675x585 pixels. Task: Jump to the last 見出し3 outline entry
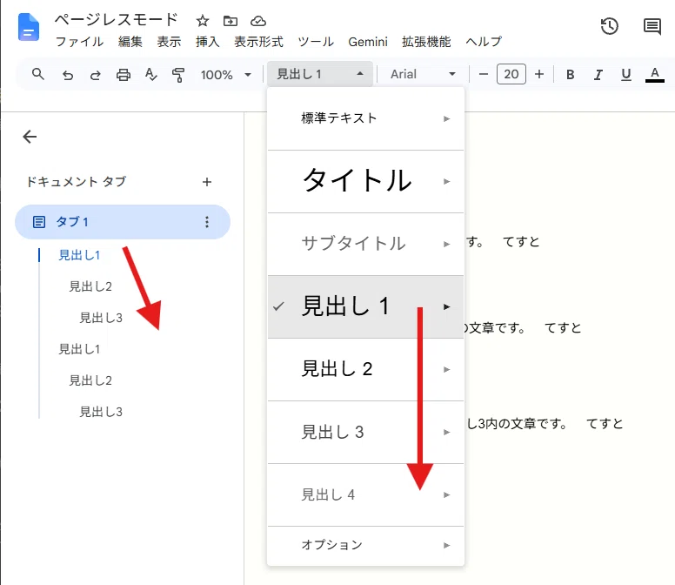[101, 412]
